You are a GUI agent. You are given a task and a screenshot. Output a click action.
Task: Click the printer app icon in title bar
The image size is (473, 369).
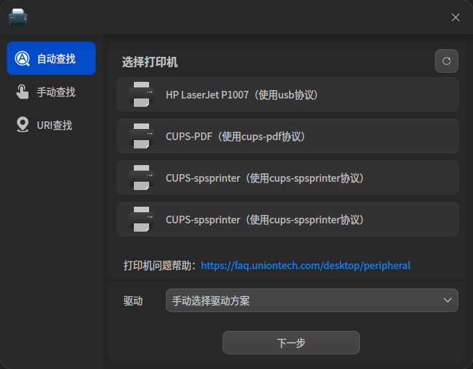click(18, 17)
